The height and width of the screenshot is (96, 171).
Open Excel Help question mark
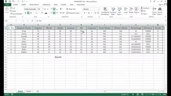[151, 1]
